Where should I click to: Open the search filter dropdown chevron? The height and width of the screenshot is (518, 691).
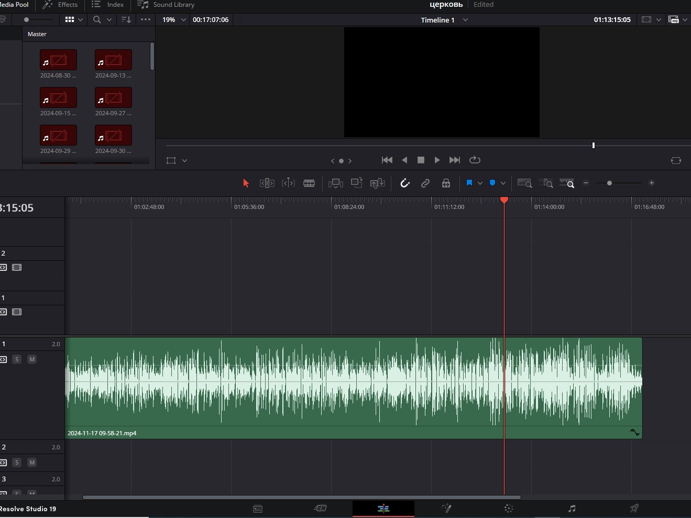point(109,19)
